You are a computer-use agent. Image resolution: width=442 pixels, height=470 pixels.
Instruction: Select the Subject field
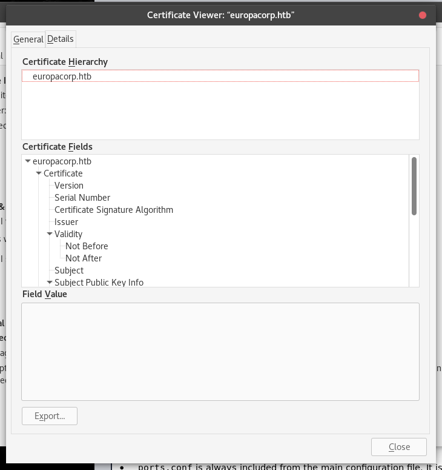pos(69,270)
